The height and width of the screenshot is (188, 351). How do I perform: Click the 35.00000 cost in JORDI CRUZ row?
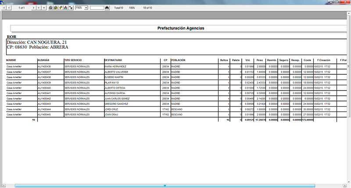coord(308,109)
